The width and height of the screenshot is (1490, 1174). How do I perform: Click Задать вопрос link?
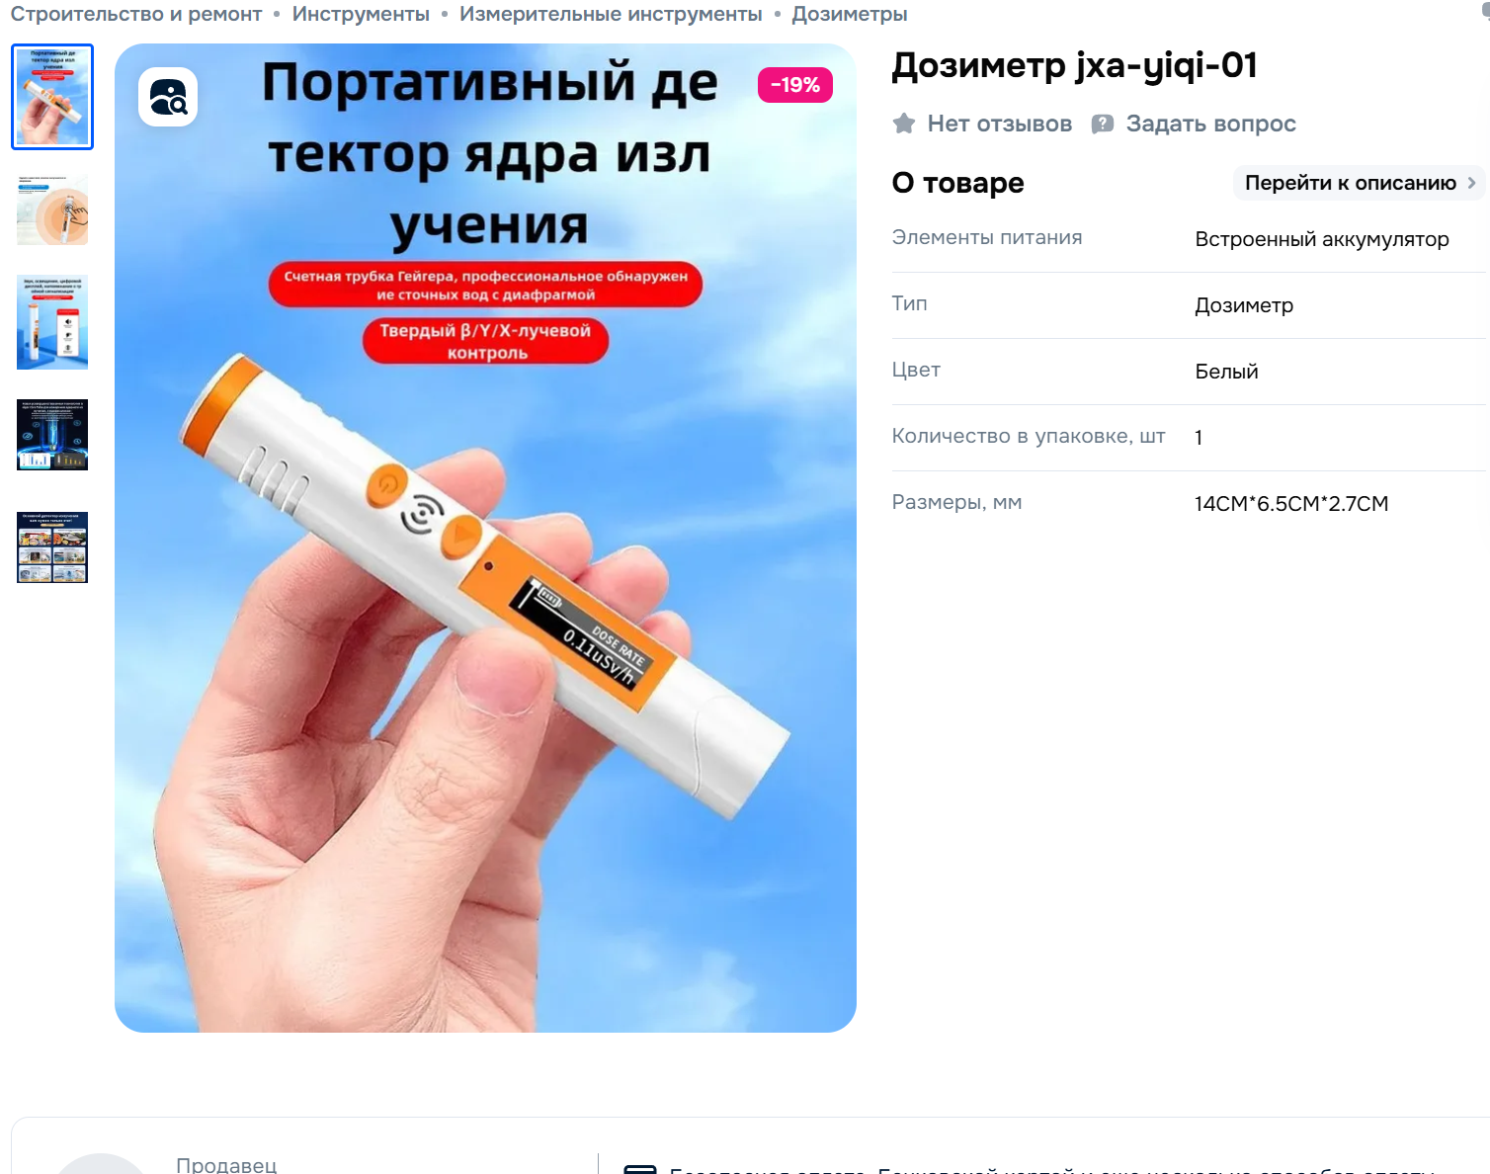(x=1210, y=124)
